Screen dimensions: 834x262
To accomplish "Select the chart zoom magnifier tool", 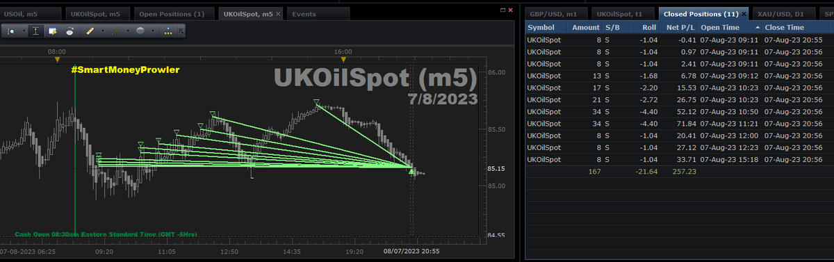I will 12,31.
